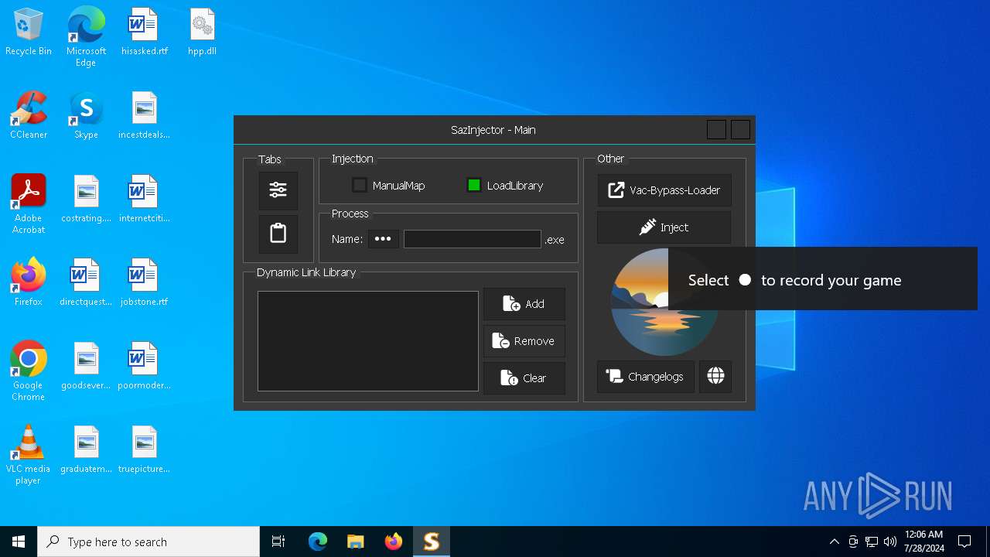Image resolution: width=990 pixels, height=557 pixels.
Task: Clear the DLL list with Clear
Action: point(524,378)
